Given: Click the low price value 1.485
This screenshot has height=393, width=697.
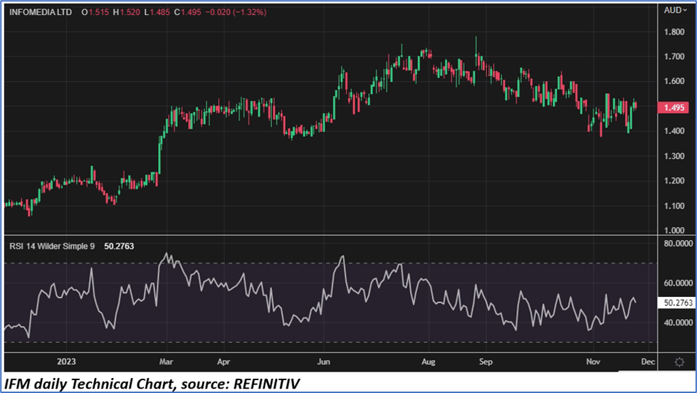Looking at the screenshot, I should [159, 12].
